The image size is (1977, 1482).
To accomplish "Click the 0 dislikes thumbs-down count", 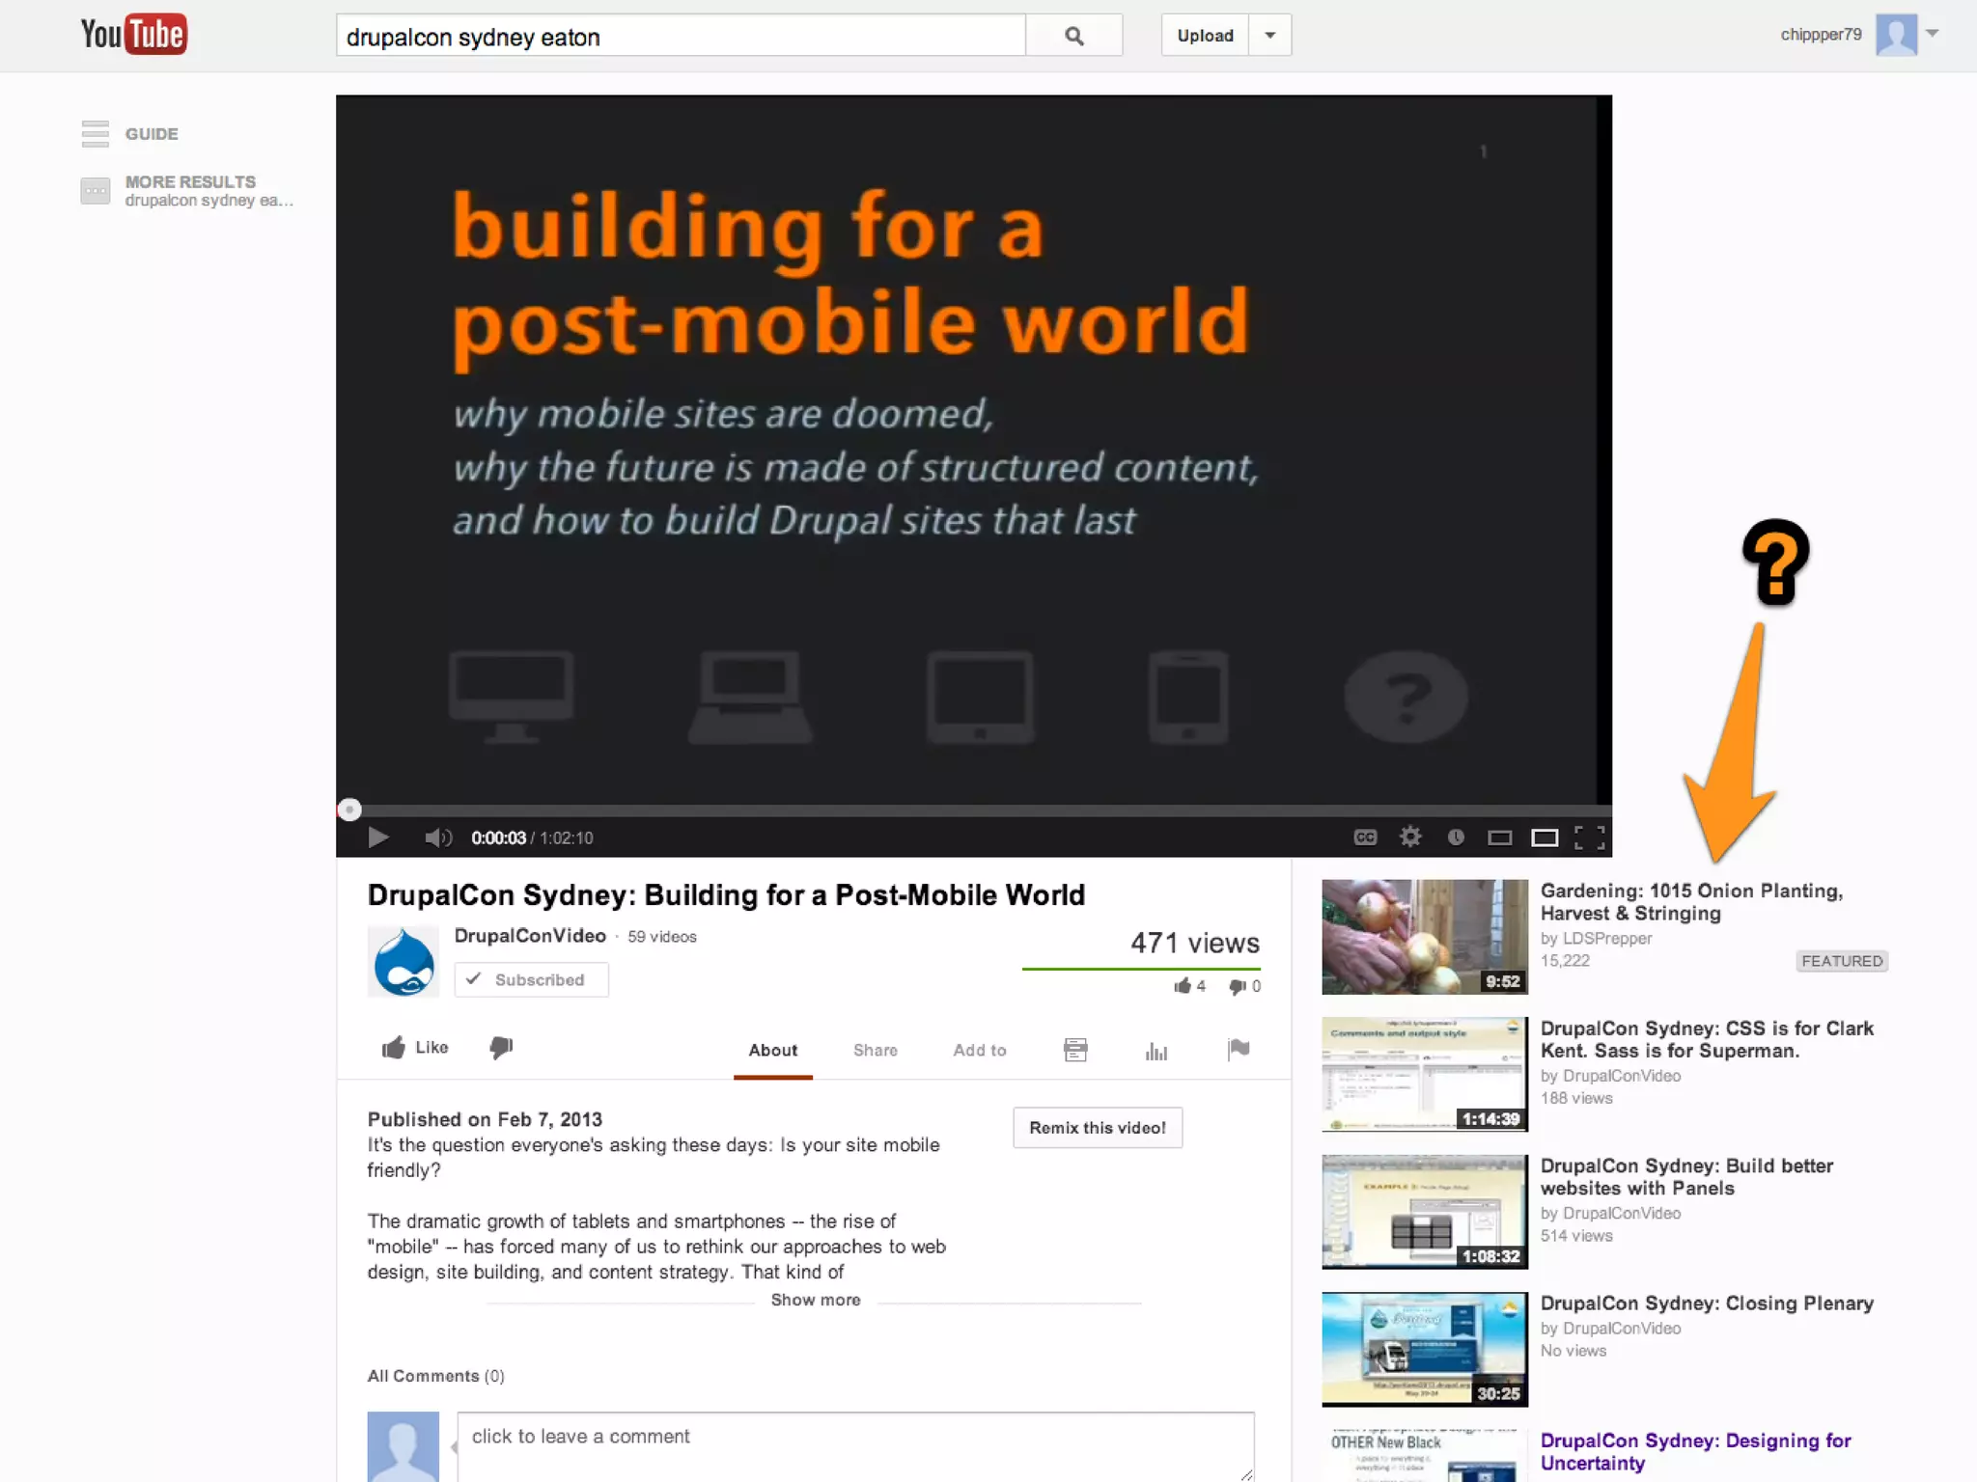I will point(1244,986).
